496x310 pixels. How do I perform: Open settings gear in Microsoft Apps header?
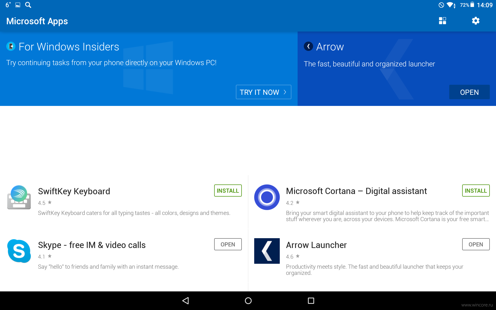(476, 21)
